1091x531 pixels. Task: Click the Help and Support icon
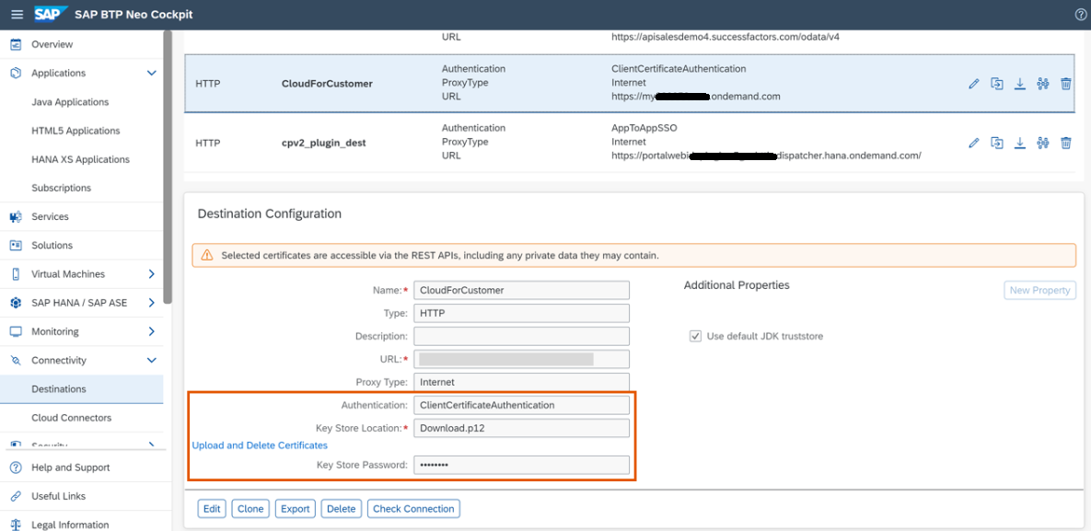point(16,468)
